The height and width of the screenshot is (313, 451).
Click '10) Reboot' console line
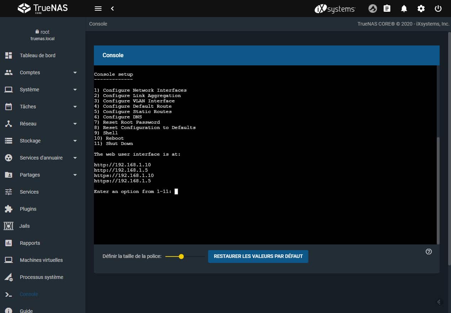109,138
